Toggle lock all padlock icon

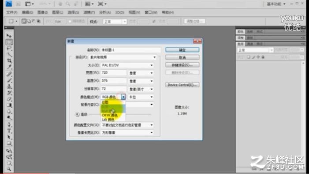click(x=263, y=57)
